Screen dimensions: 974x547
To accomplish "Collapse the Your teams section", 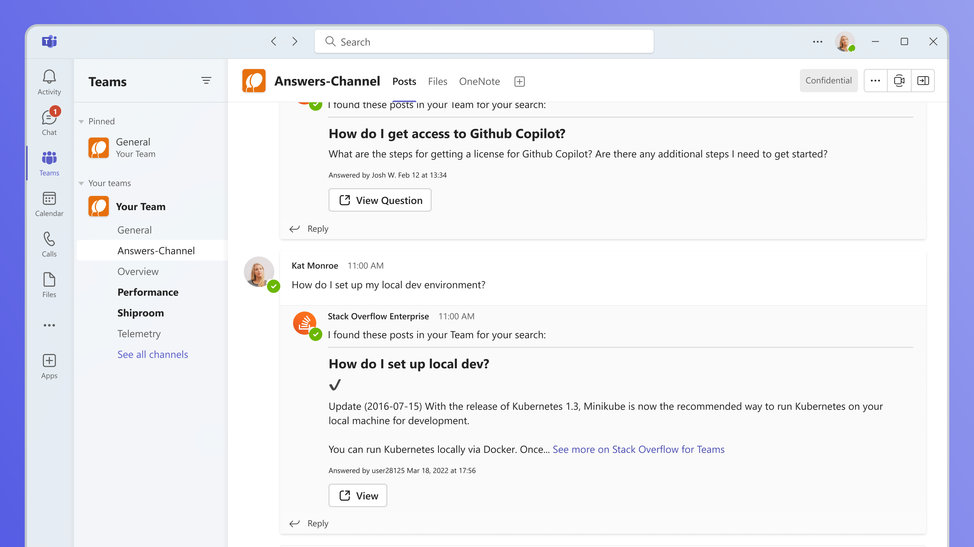I will point(81,184).
